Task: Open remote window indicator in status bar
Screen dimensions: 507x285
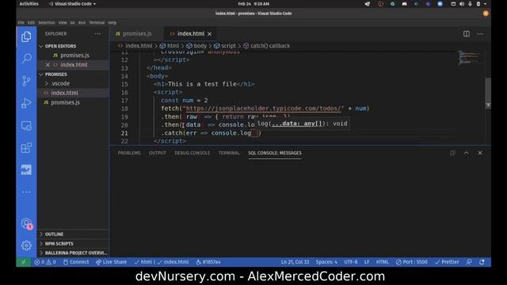Action: click(23, 262)
